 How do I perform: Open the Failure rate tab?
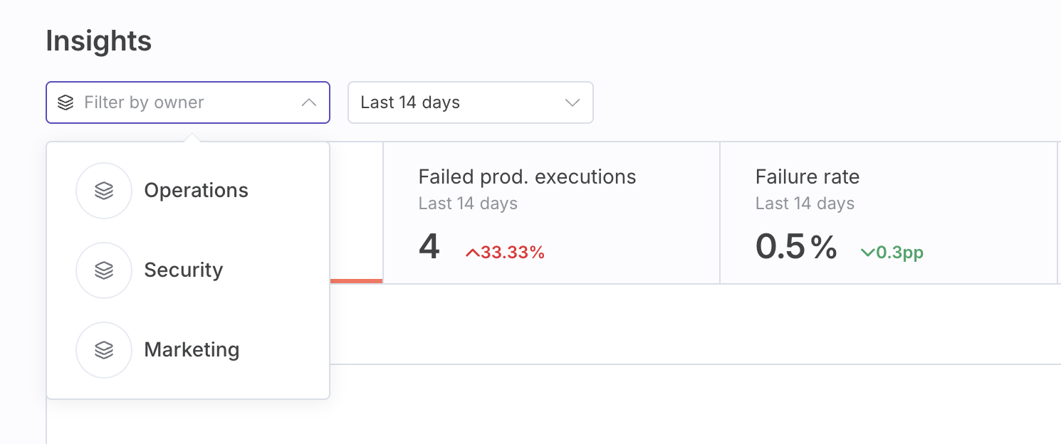click(x=888, y=212)
